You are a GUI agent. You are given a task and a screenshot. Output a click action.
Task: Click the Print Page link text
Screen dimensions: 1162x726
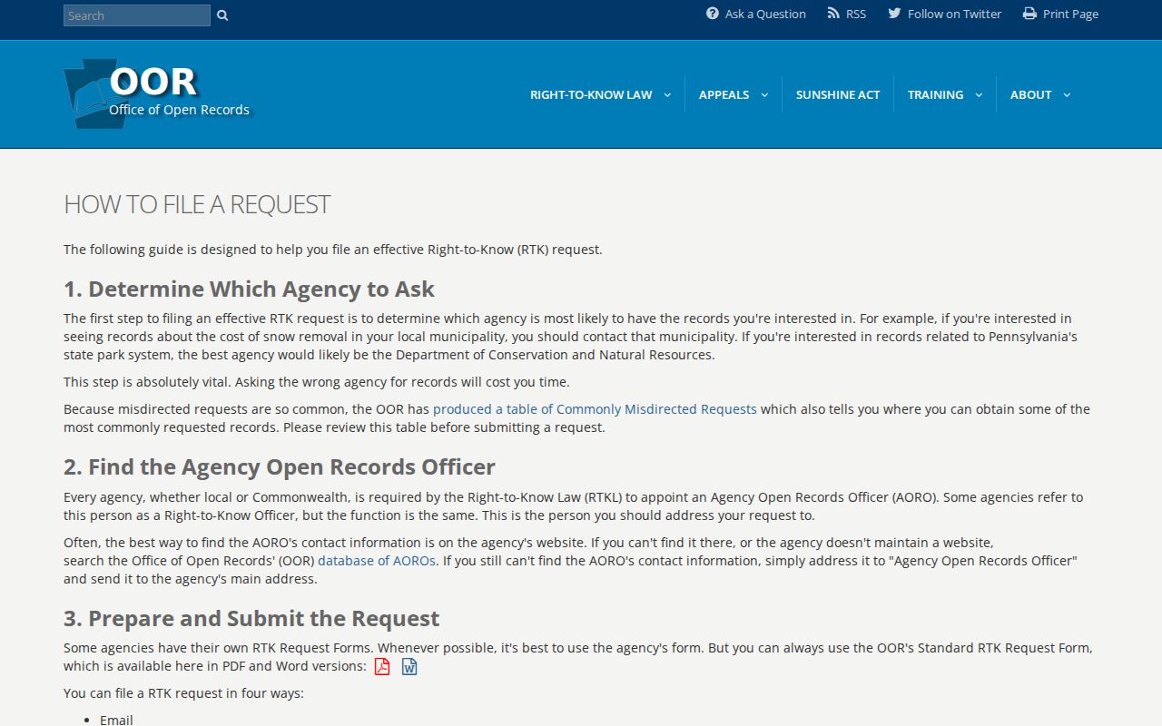point(1070,14)
